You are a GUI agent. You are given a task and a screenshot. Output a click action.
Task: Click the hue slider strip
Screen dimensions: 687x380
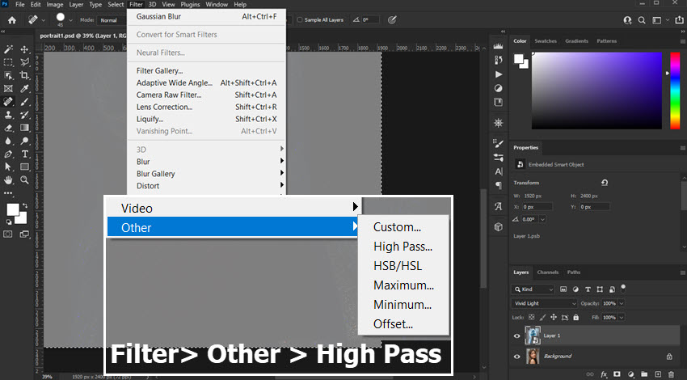click(675, 91)
